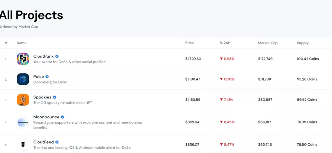Select the Spookies $80,887 market cap
The width and height of the screenshot is (332, 153).
tap(265, 100)
